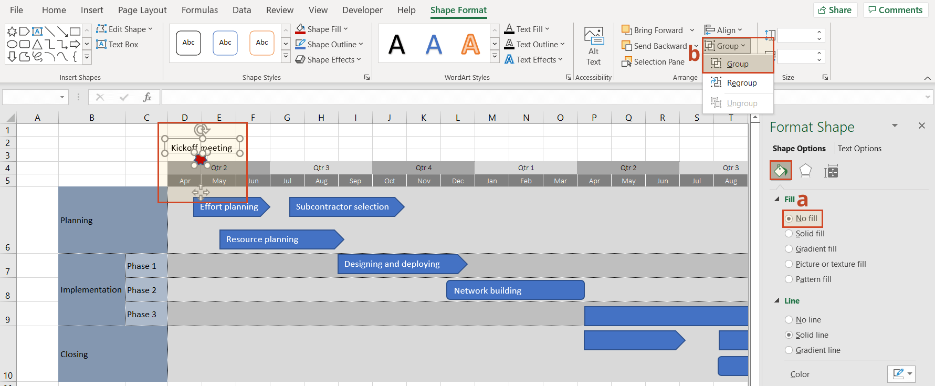Open the Comments button
The image size is (935, 386).
click(895, 10)
